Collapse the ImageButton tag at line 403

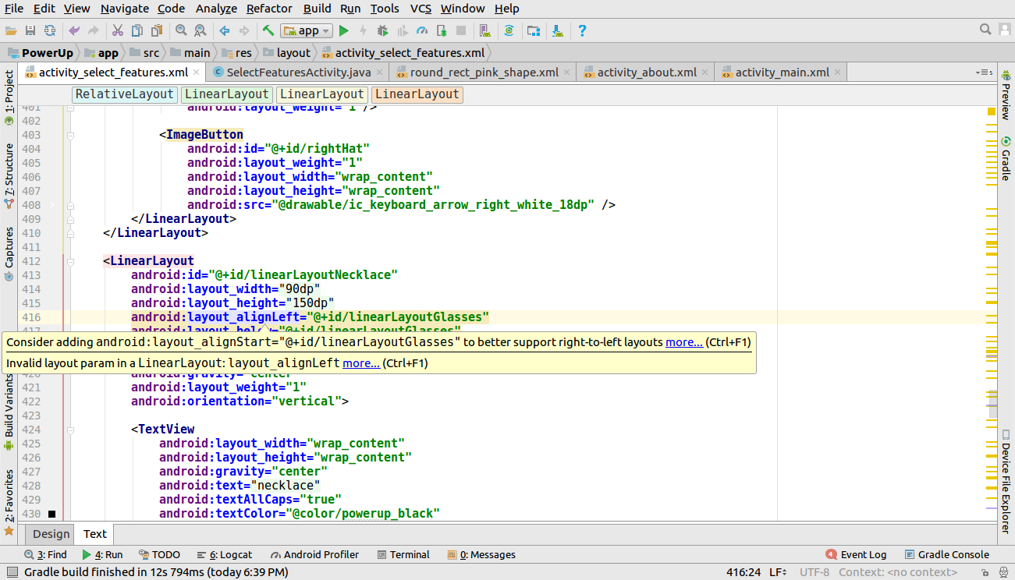70,135
